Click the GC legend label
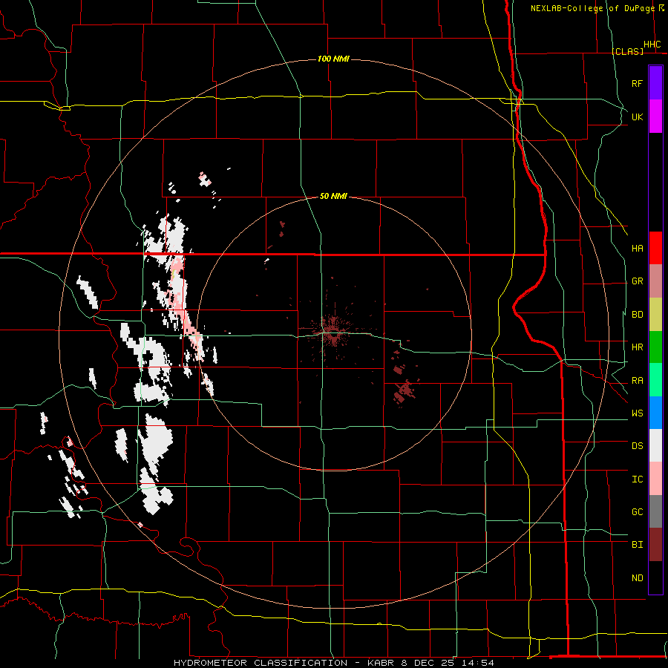Image resolution: width=668 pixels, height=668 pixels. 637,512
